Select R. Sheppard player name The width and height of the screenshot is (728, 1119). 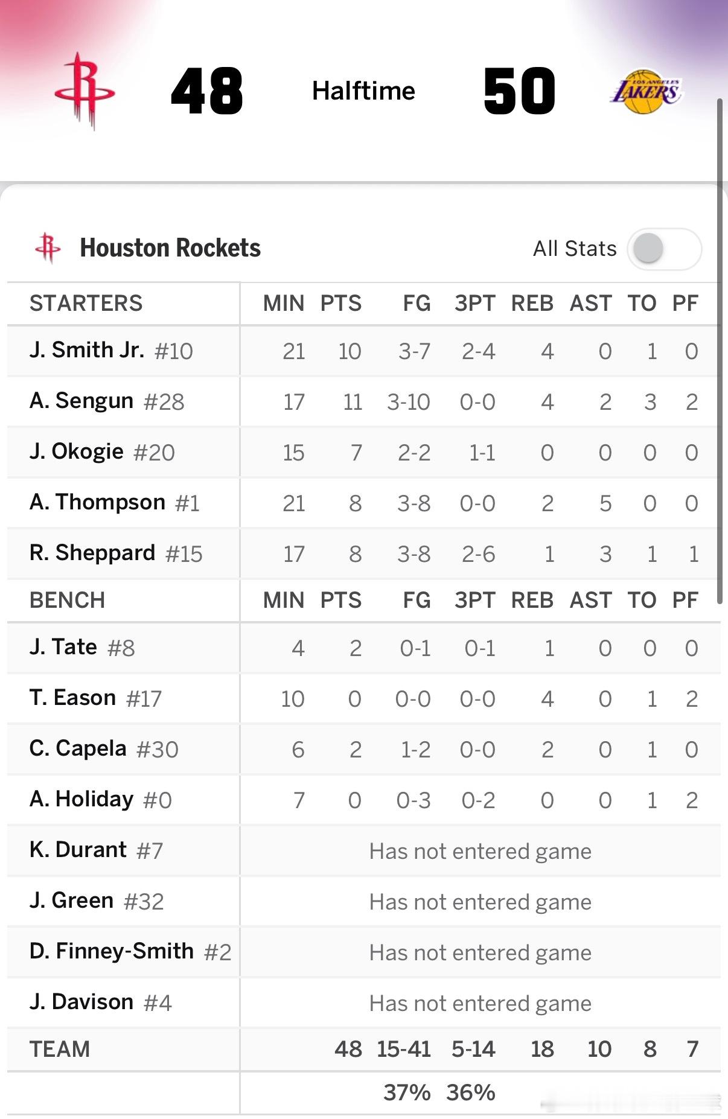tap(92, 553)
